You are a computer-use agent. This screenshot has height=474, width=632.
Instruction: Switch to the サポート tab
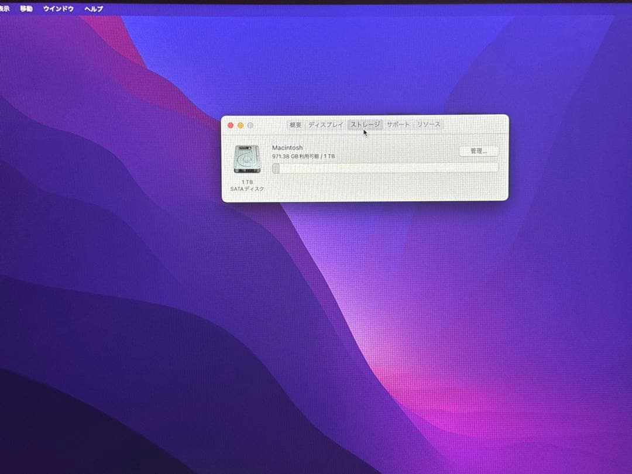tap(399, 125)
